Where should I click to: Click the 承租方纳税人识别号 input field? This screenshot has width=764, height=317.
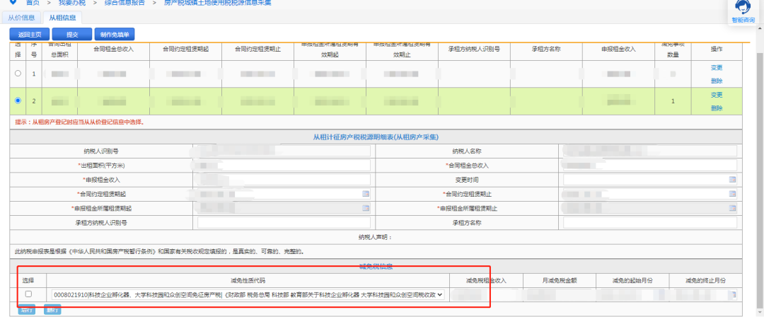[x=284, y=223]
